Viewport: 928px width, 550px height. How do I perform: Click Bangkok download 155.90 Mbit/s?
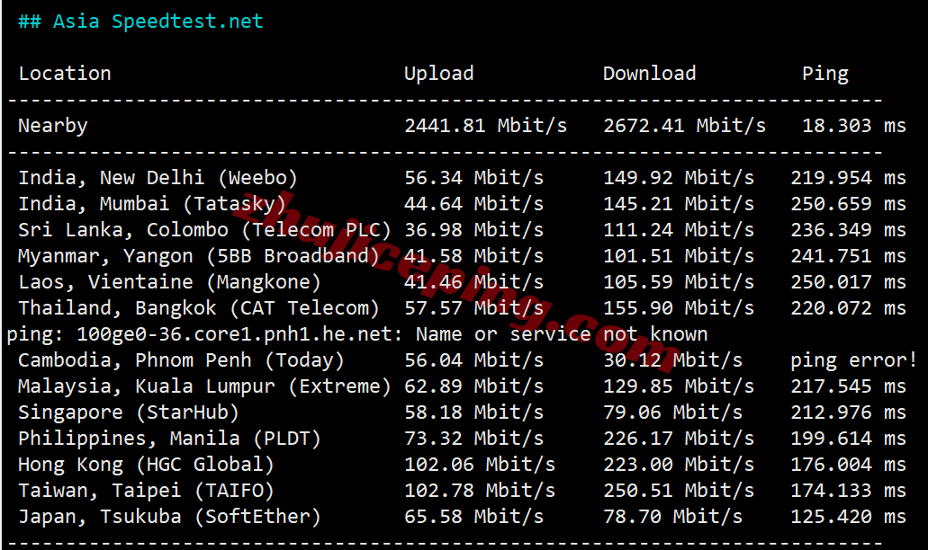[x=679, y=307]
